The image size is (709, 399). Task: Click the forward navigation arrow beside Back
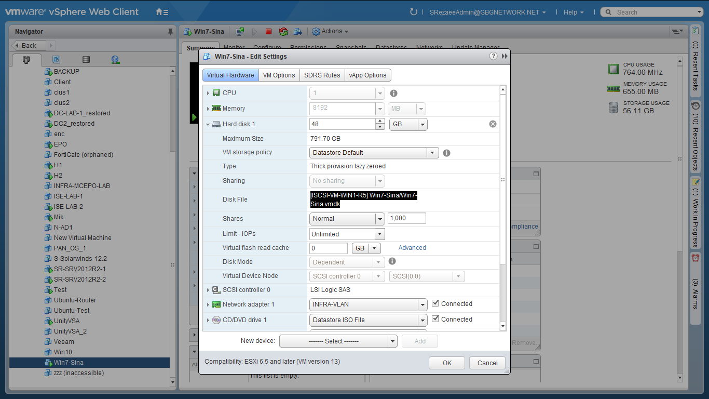[x=51, y=46]
